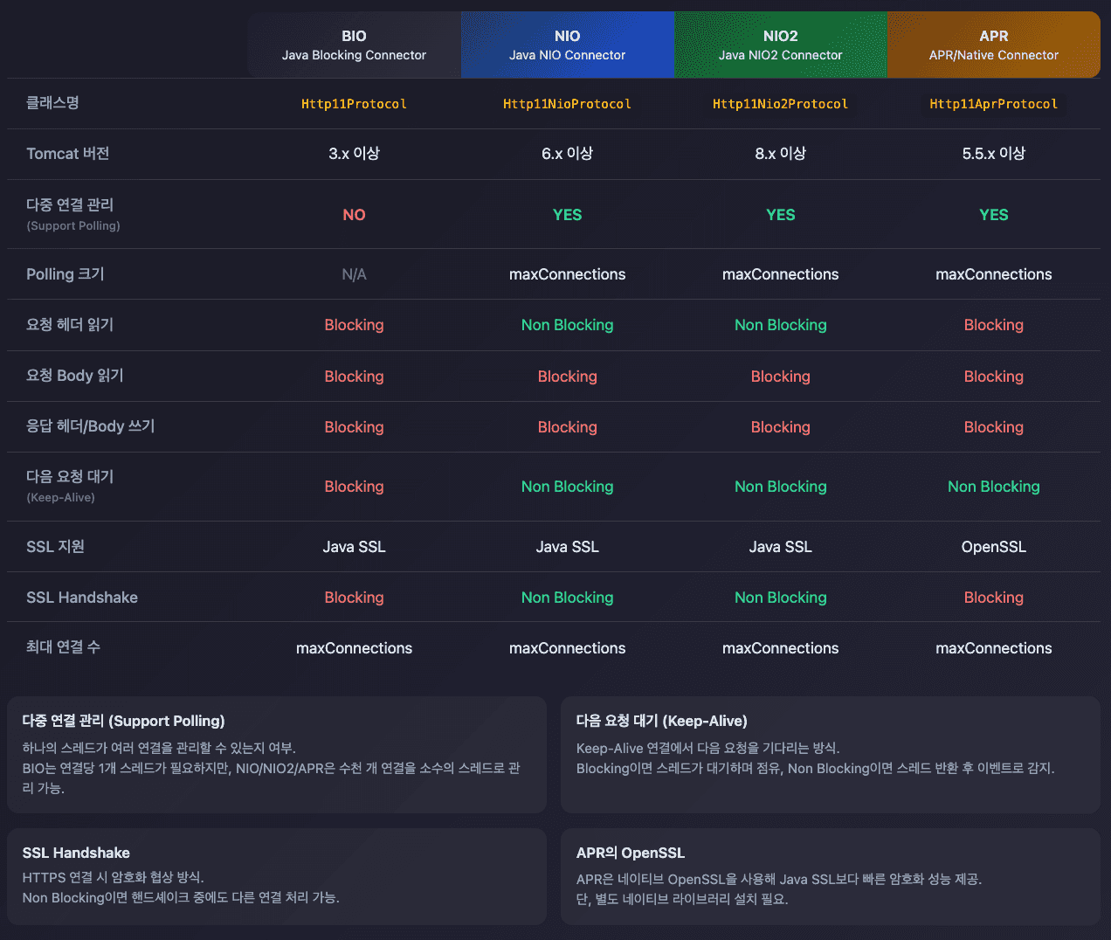The height and width of the screenshot is (940, 1111).
Task: Click the red NO value under BIO
Action: (x=354, y=215)
